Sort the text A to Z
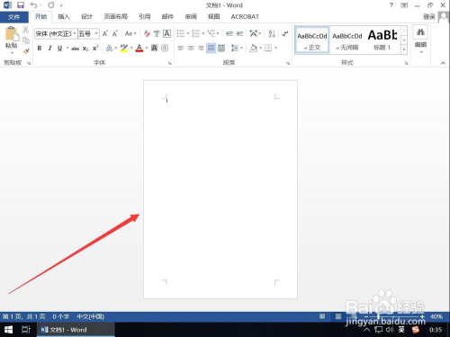Viewport: 450px width, 337px height. point(272,33)
